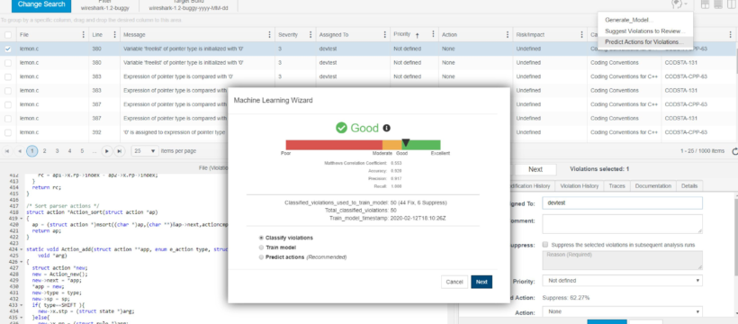Check the lemon.c line 380 CODSTA-131 row
The width and height of the screenshot is (738, 324).
8,63
